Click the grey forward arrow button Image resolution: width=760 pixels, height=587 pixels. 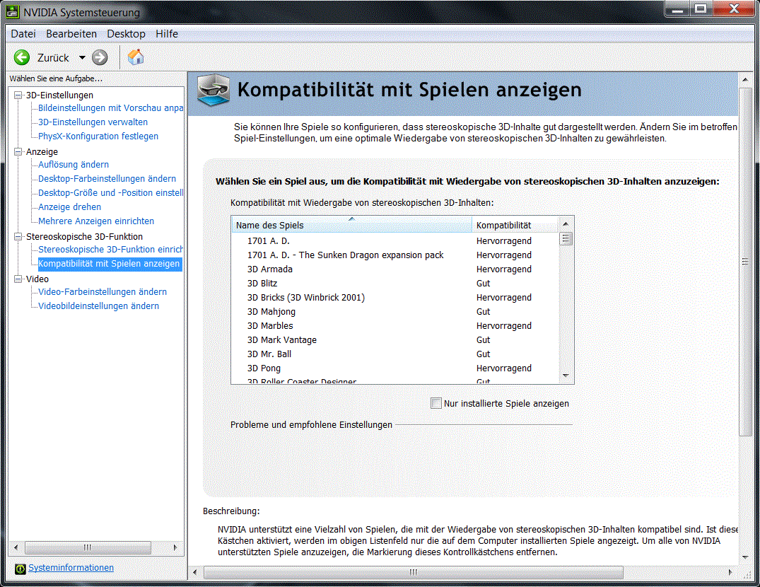pos(100,58)
